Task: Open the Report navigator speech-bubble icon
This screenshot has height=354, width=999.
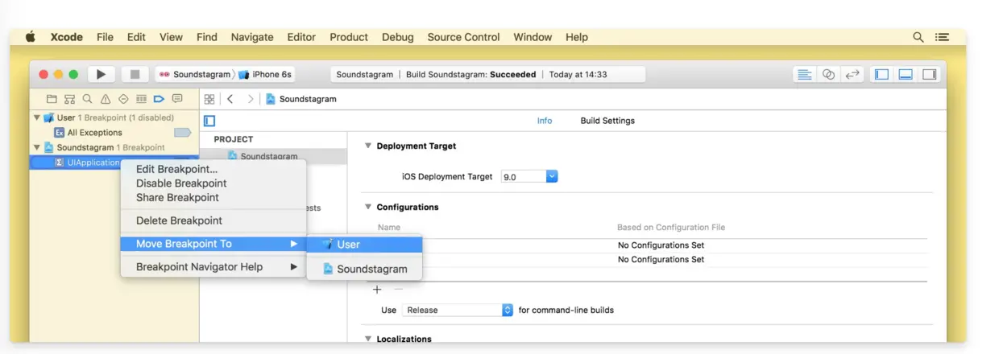Action: pyautogui.click(x=177, y=99)
